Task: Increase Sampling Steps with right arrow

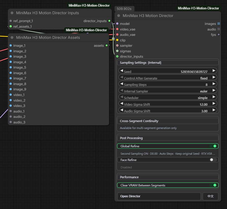Action: click(214, 84)
